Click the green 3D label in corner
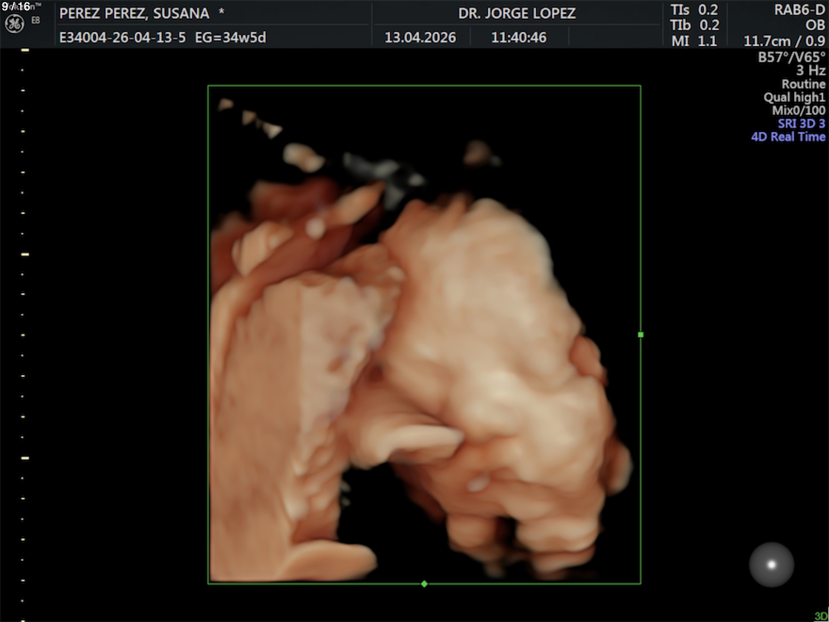Viewport: 829px width, 622px height. tap(821, 616)
